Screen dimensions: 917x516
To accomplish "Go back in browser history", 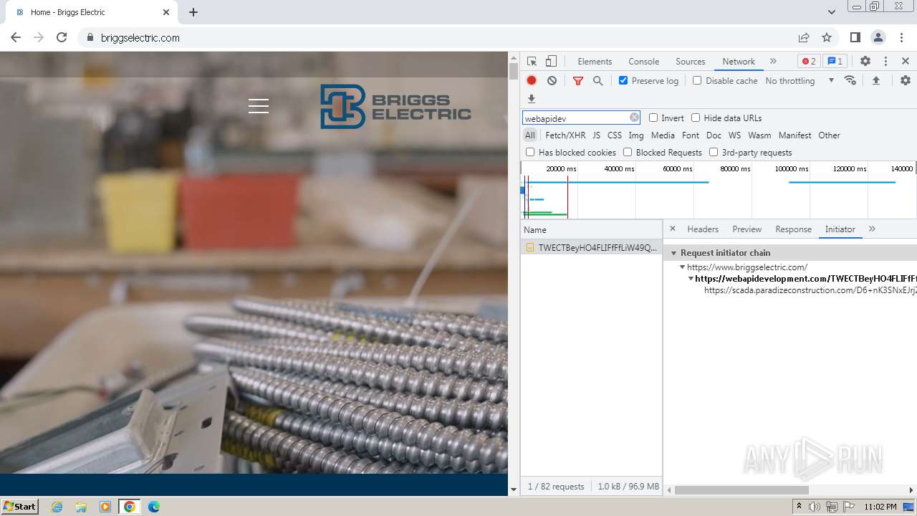I will 16,37.
